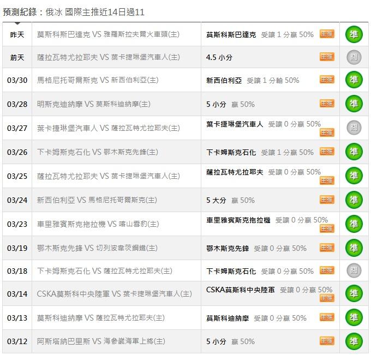Select the 莫斯科迪納摩 受讓 0 分 prediction
The height and width of the screenshot is (355, 371).
tap(256, 318)
